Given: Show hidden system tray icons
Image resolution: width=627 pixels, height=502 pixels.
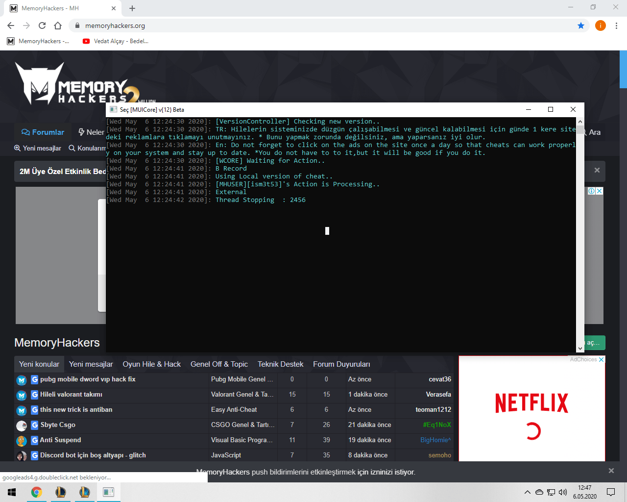Looking at the screenshot, I should (x=527, y=492).
